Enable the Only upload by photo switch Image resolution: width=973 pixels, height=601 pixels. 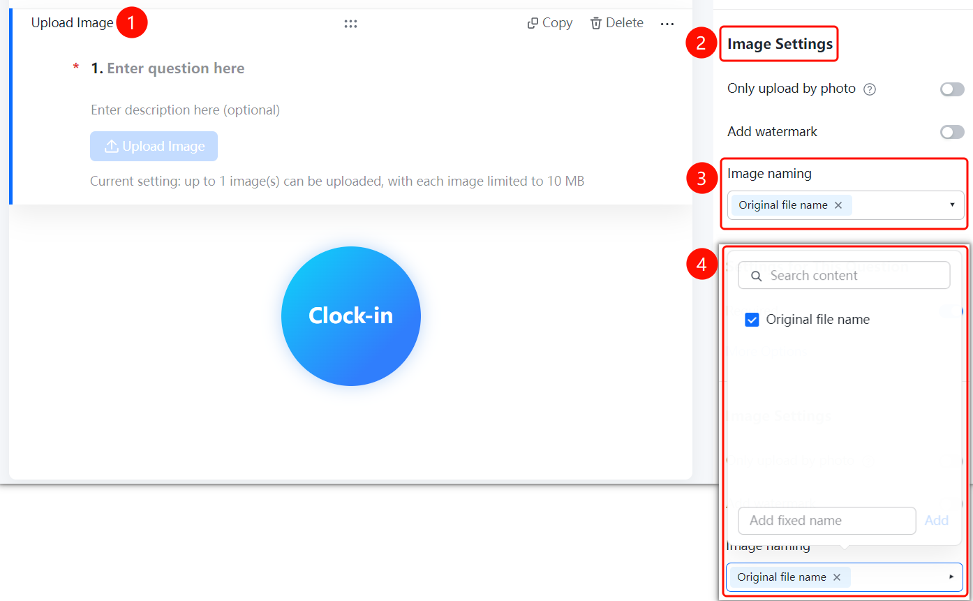pos(952,89)
